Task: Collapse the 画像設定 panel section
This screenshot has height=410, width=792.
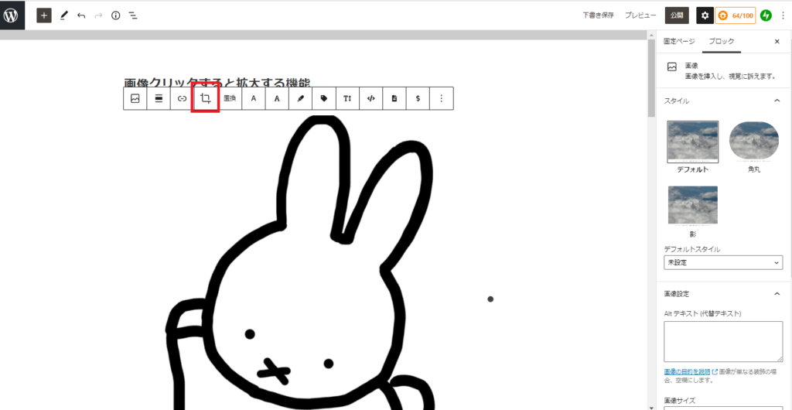Action: (x=777, y=294)
